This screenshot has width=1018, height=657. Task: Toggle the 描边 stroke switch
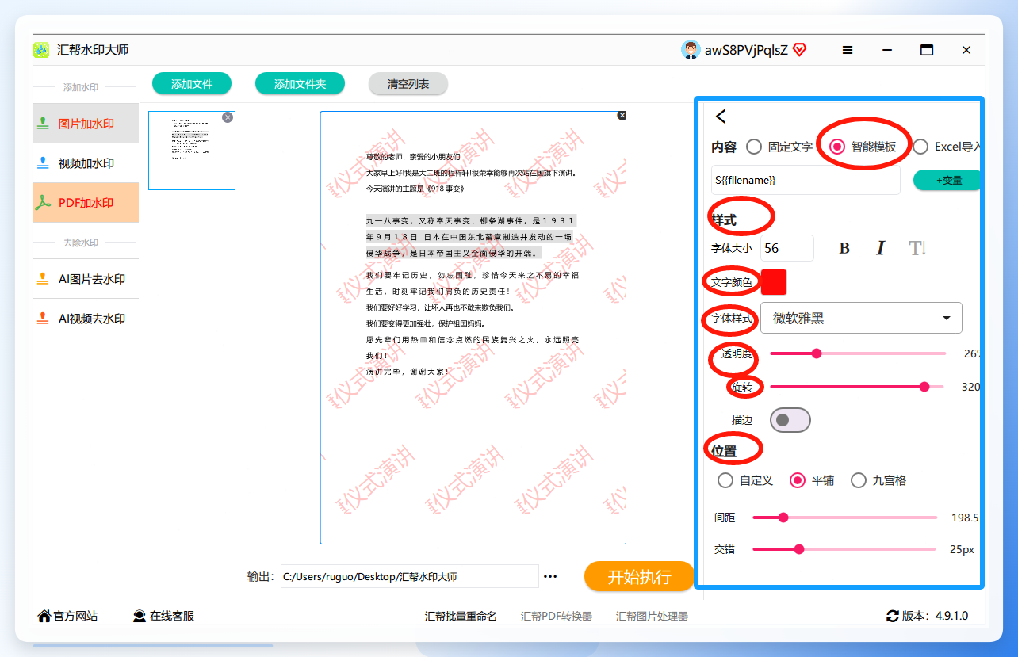[790, 420]
